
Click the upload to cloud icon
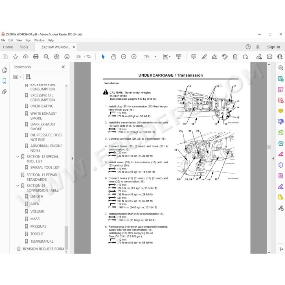pos(26,57)
